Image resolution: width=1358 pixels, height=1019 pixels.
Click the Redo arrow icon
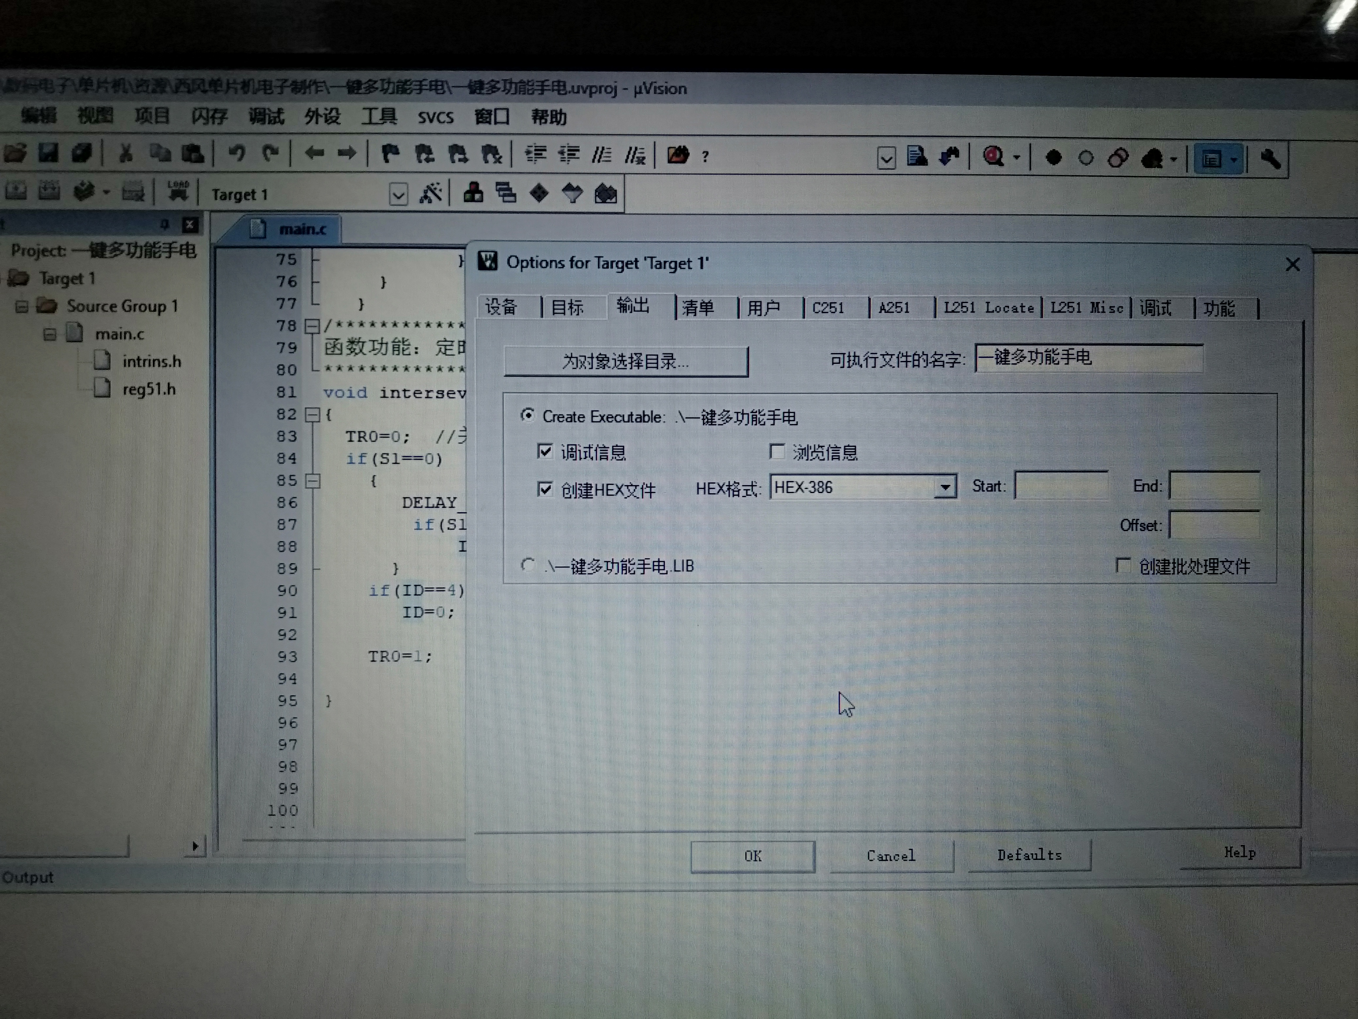270,153
